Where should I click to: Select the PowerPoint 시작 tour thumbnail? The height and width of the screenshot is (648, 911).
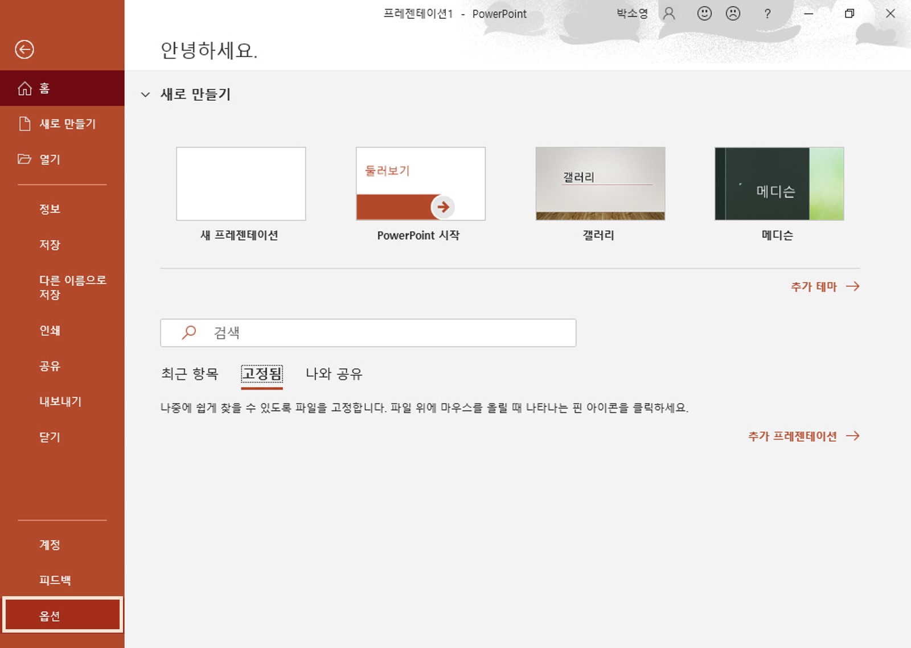[421, 184]
